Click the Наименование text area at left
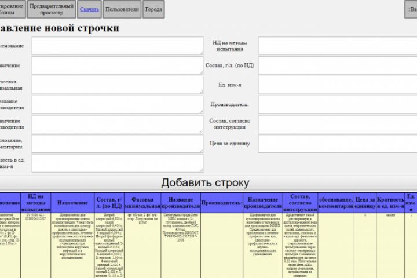The image size is (417, 278). [118, 46]
